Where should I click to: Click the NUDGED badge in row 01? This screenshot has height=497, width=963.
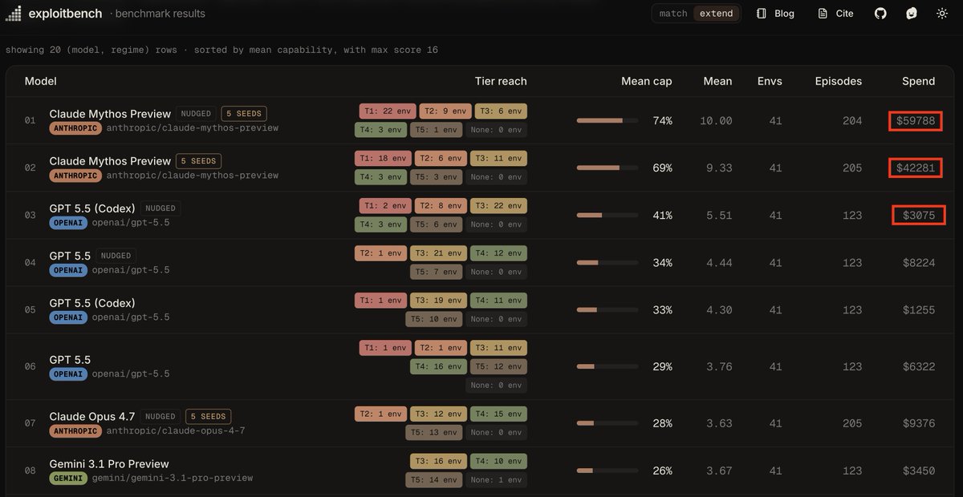click(196, 114)
